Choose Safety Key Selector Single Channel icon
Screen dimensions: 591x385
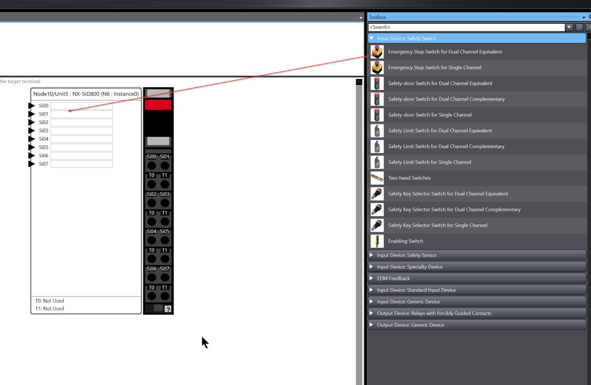(377, 225)
